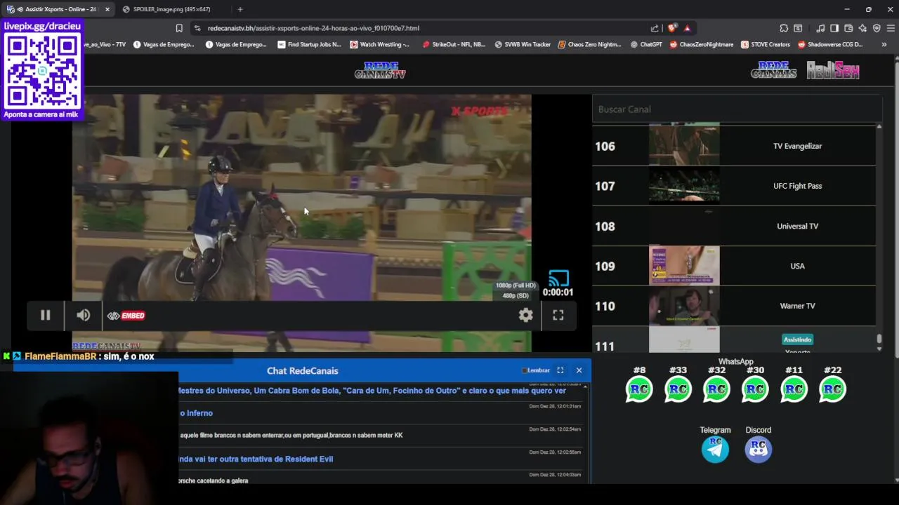
Task: Open Brave media music note icon
Action: [x=820, y=28]
